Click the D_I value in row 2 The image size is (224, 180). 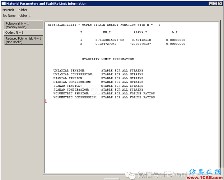point(175,44)
